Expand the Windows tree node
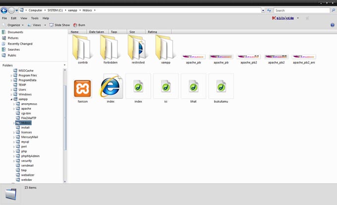Screen dimensions: 337x205 coord(11,94)
